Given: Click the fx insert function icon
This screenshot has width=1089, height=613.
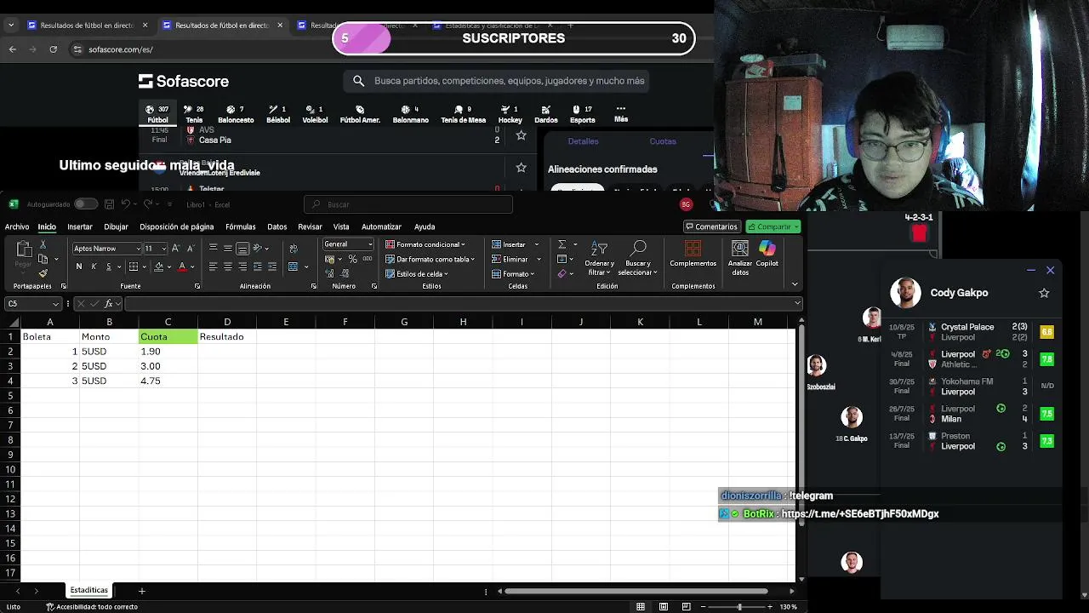Looking at the screenshot, I should [x=108, y=304].
